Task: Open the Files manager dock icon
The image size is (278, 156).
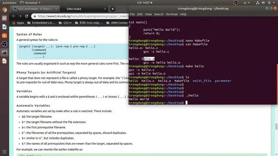Action: tap(4, 18)
